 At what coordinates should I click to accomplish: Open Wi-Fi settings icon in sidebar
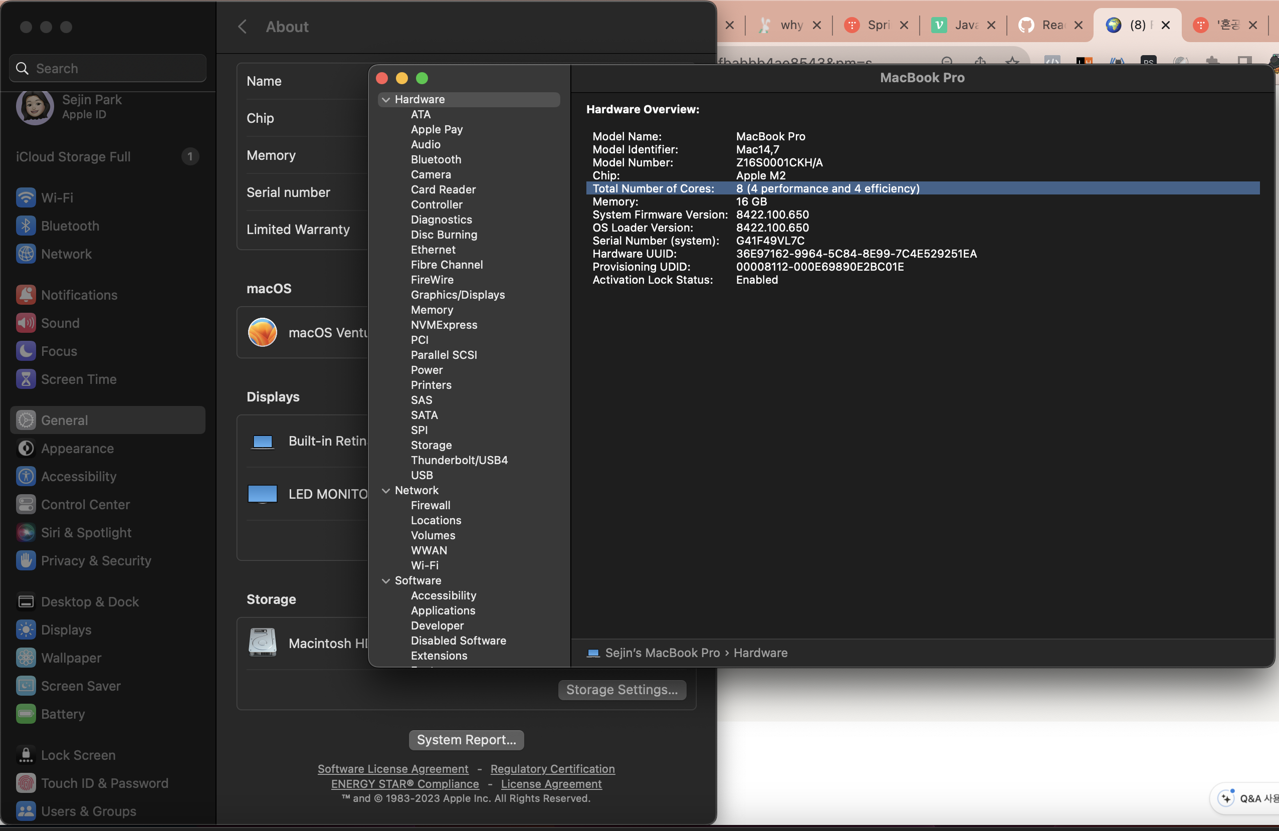pos(26,197)
